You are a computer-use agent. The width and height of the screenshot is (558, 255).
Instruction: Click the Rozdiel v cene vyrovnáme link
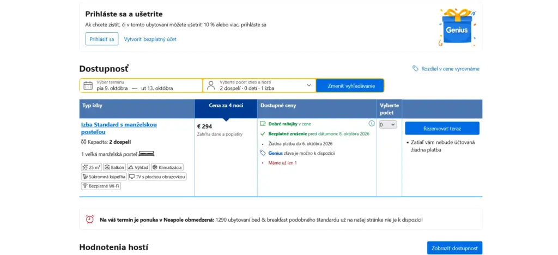(x=450, y=69)
